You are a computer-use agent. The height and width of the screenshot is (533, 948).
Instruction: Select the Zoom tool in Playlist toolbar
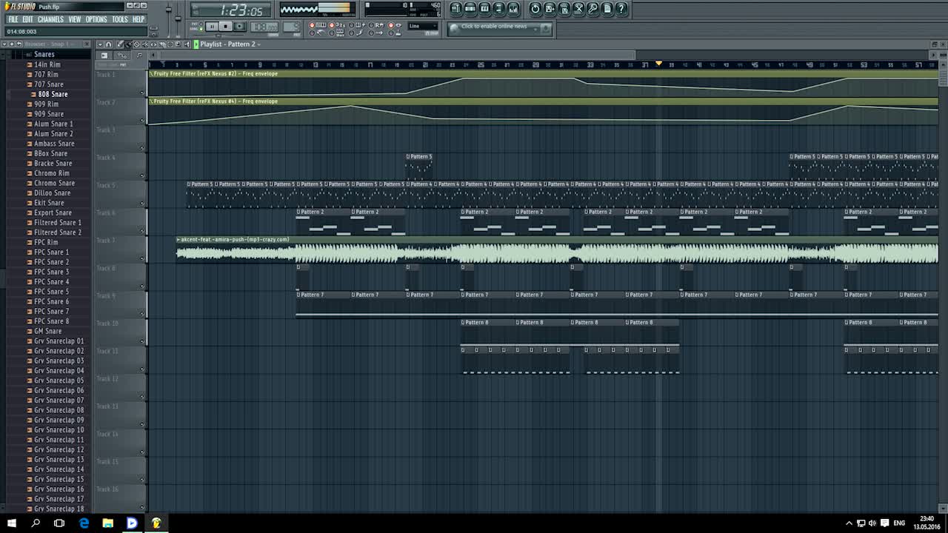(x=178, y=44)
